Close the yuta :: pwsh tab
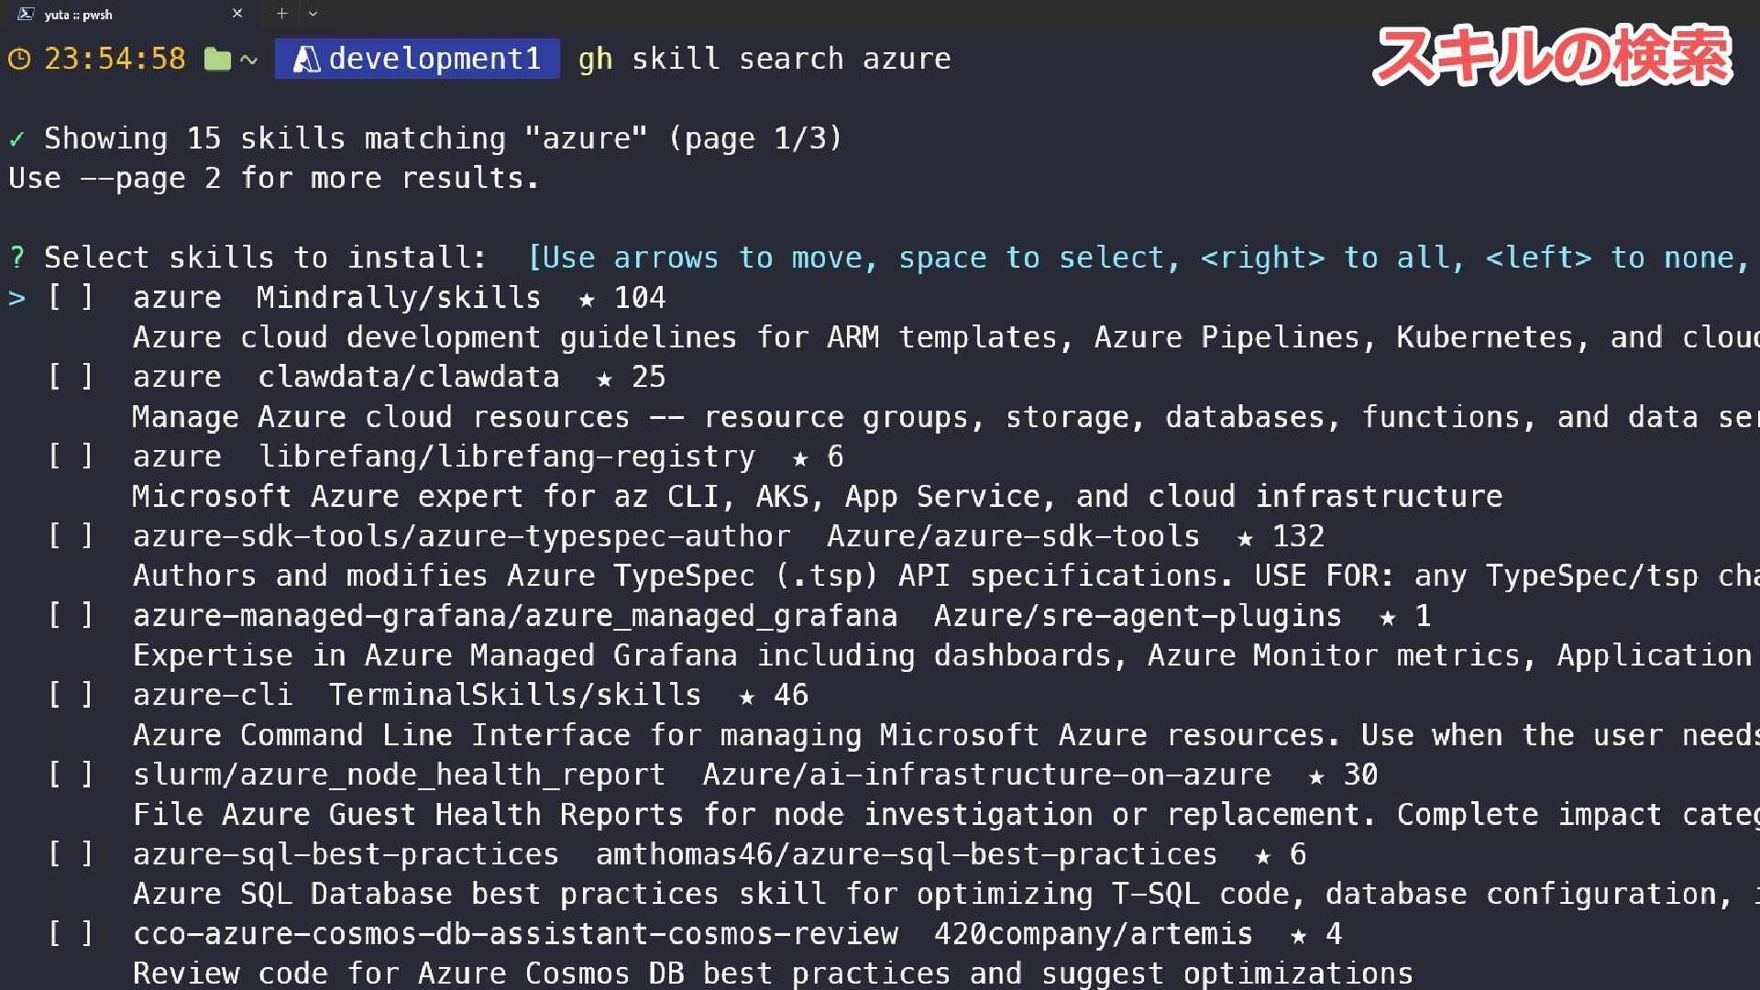The width and height of the screenshot is (1760, 990). pyautogui.click(x=237, y=14)
